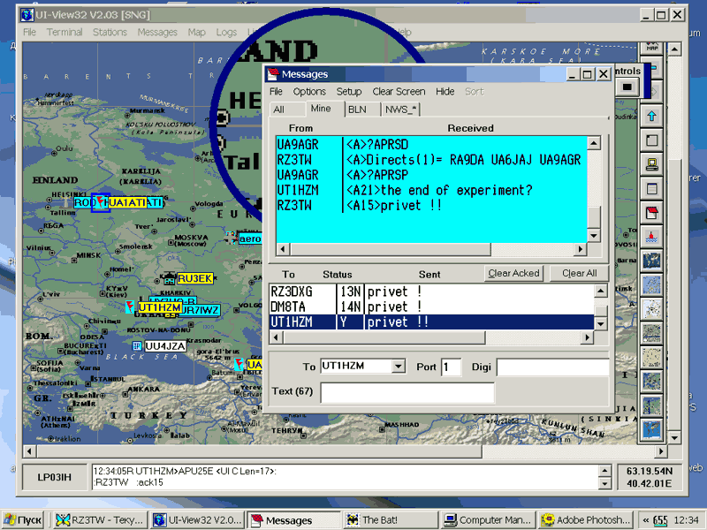This screenshot has height=530, width=707.
Task: Click the status log scroll down arrow
Action: coord(604,483)
